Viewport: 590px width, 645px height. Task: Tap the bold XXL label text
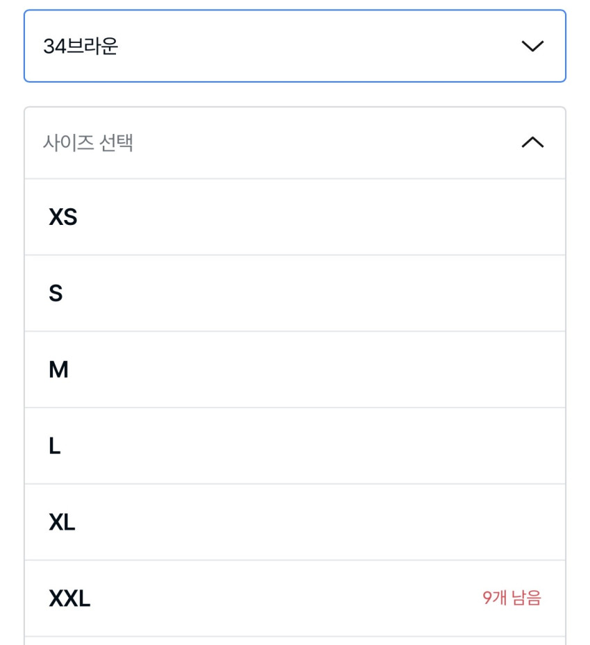pyautogui.click(x=69, y=598)
